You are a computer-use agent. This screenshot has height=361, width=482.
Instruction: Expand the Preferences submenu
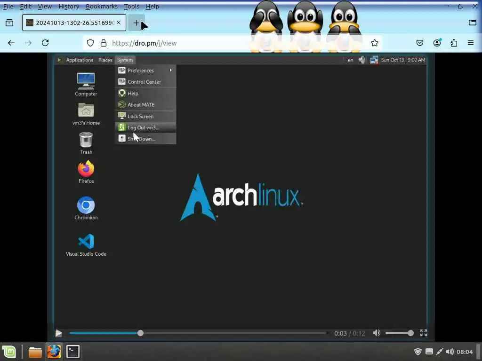tap(146, 71)
